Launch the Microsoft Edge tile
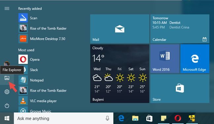Viewport: 214px width, 124px height. (x=195, y=59)
